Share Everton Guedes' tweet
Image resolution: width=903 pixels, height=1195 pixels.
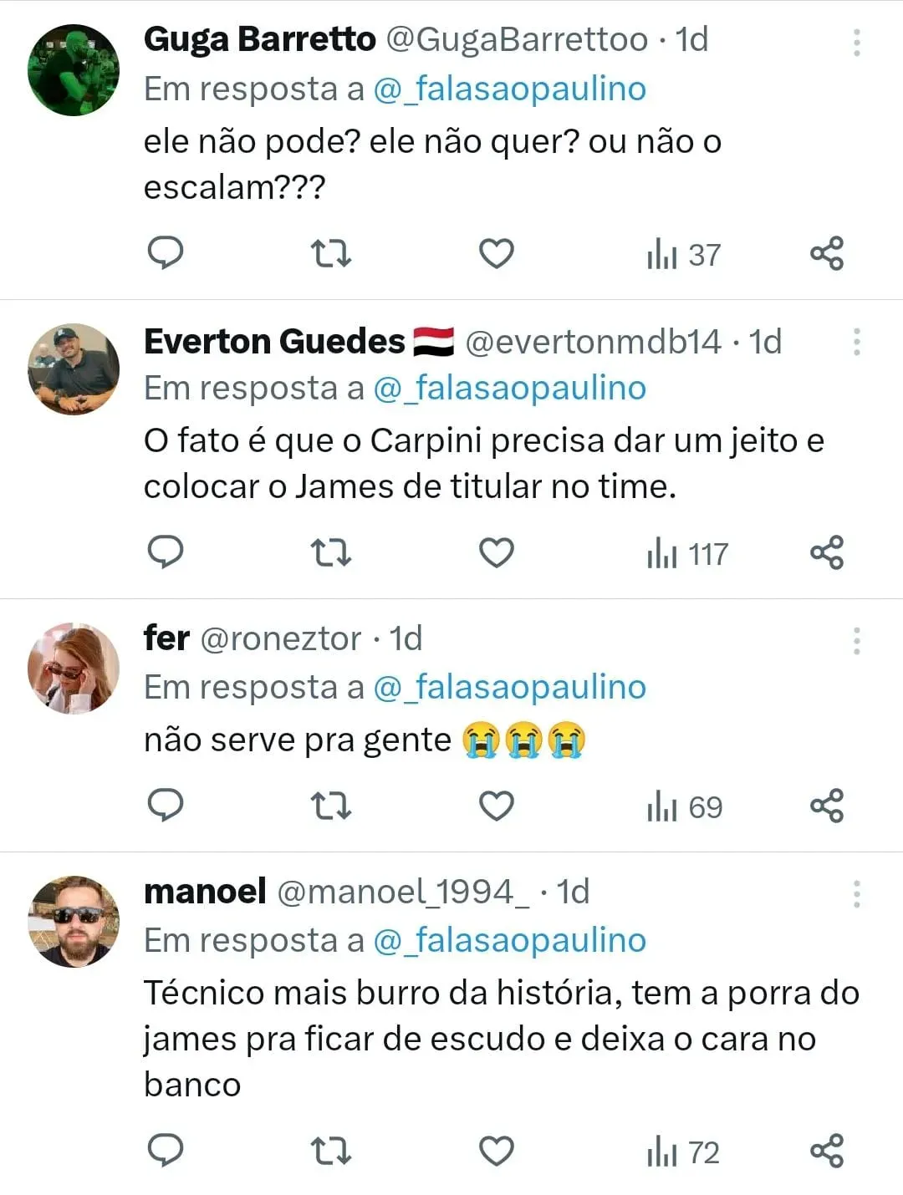point(827,552)
